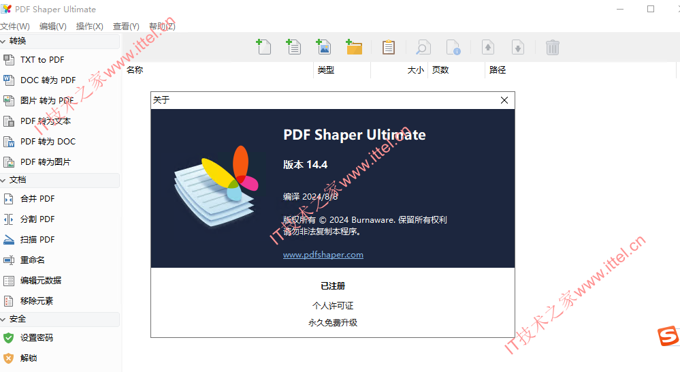The height and width of the screenshot is (372, 680).
Task: Open the 文件(W) menu
Action: [x=15, y=27]
